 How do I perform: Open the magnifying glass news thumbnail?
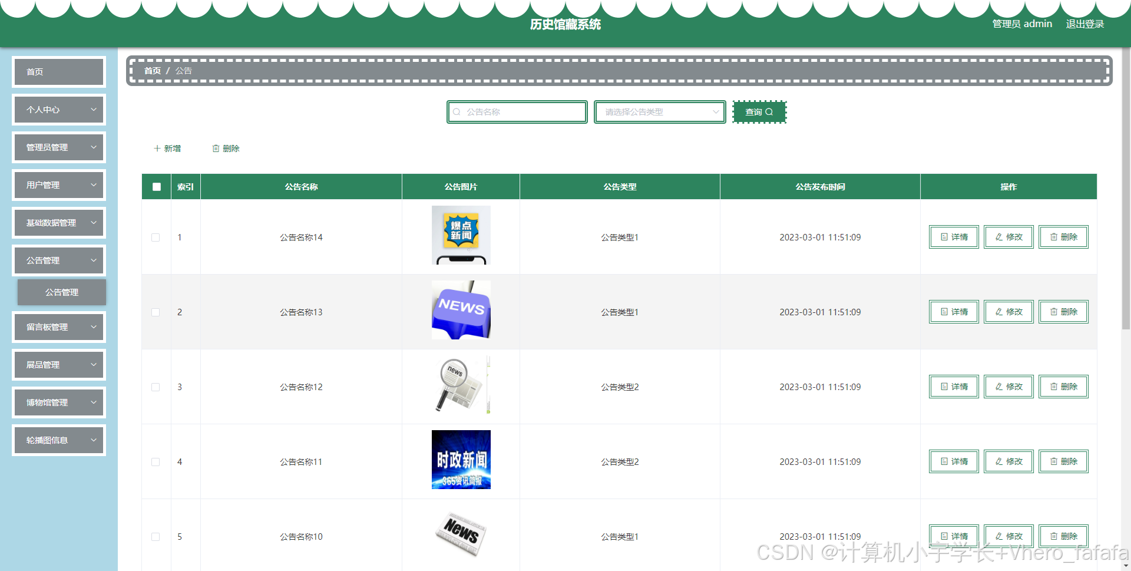pos(461,385)
